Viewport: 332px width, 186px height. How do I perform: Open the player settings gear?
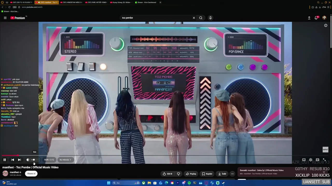[310, 160]
